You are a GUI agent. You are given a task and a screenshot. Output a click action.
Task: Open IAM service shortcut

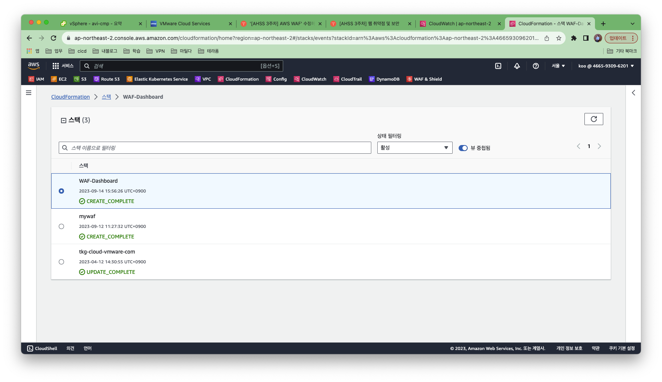pyautogui.click(x=36, y=79)
